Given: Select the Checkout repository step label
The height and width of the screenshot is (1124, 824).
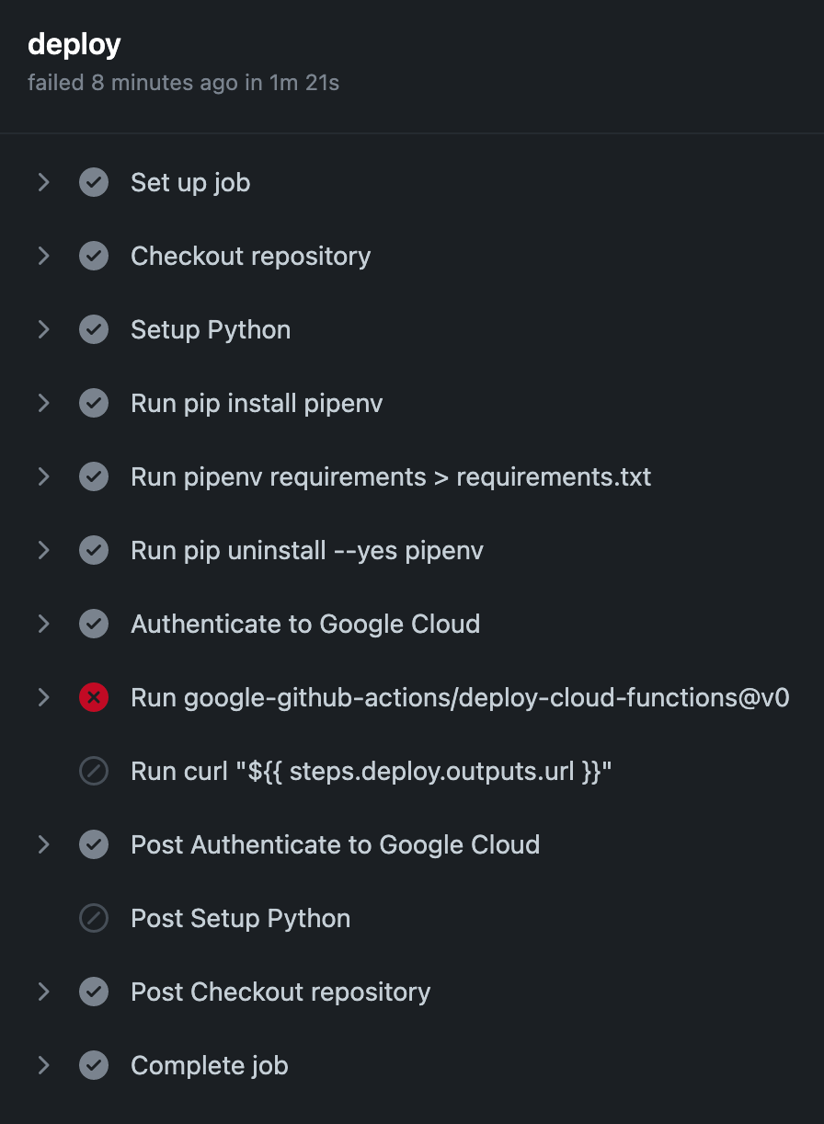Looking at the screenshot, I should pos(250,256).
